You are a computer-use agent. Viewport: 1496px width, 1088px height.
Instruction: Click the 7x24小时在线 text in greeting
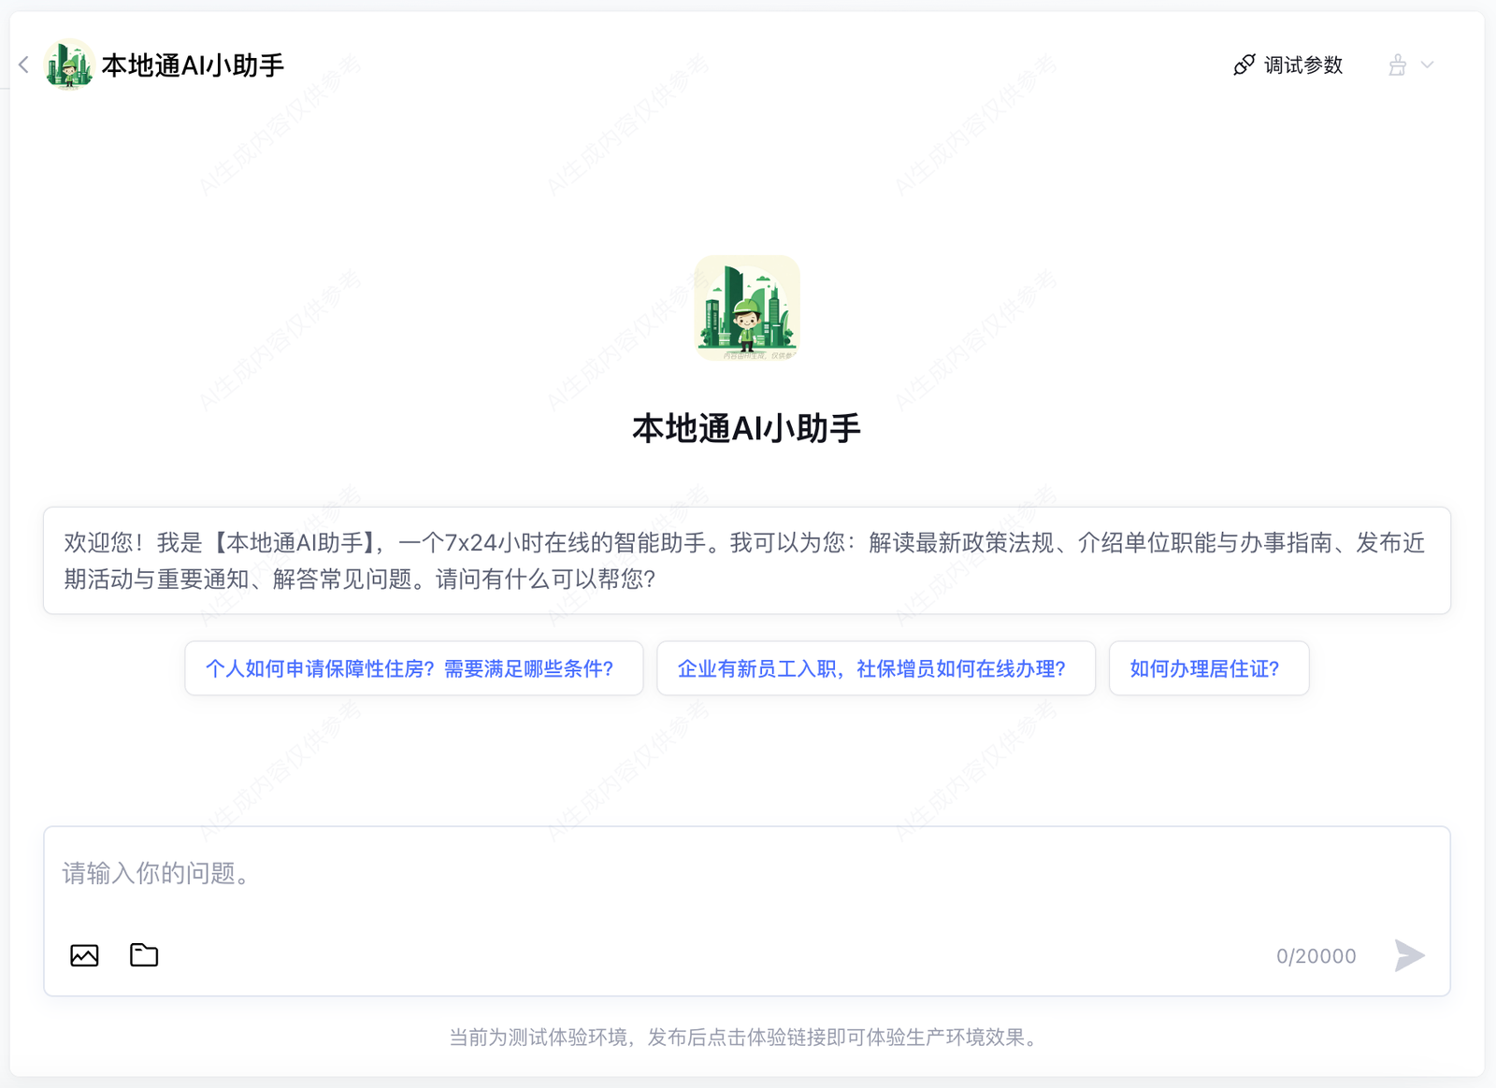coord(505,543)
